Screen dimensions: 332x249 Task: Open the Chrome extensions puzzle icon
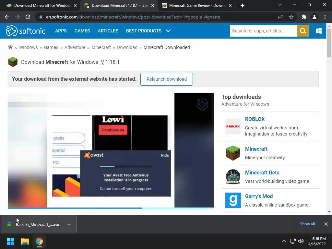(x=304, y=17)
